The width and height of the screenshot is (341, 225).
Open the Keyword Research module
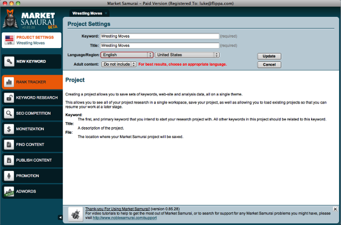(32, 97)
